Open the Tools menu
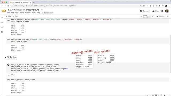Screen dimensions: 171x96 point(34,13)
